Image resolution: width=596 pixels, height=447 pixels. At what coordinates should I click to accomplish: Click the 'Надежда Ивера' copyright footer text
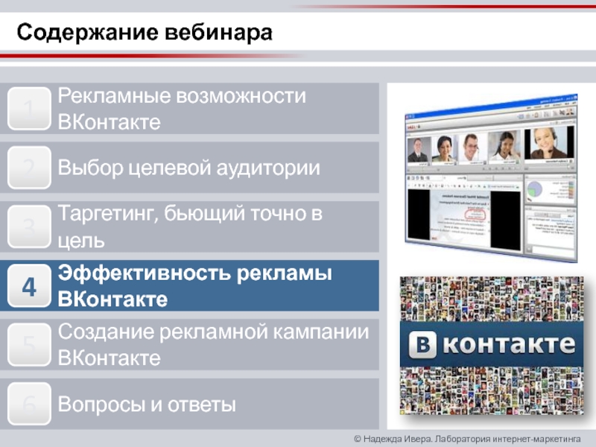pos(467,439)
